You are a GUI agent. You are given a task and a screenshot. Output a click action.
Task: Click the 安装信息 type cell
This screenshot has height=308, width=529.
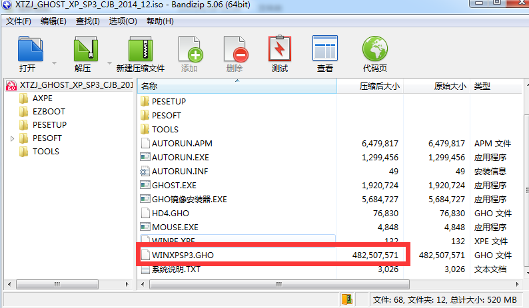pyautogui.click(x=490, y=172)
